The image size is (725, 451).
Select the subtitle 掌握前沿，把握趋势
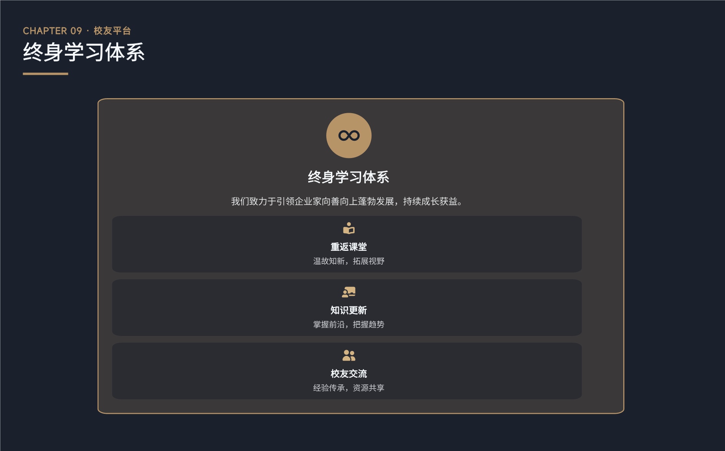[348, 324]
